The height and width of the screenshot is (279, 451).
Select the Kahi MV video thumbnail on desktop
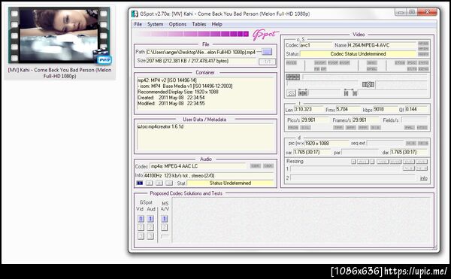(x=59, y=35)
